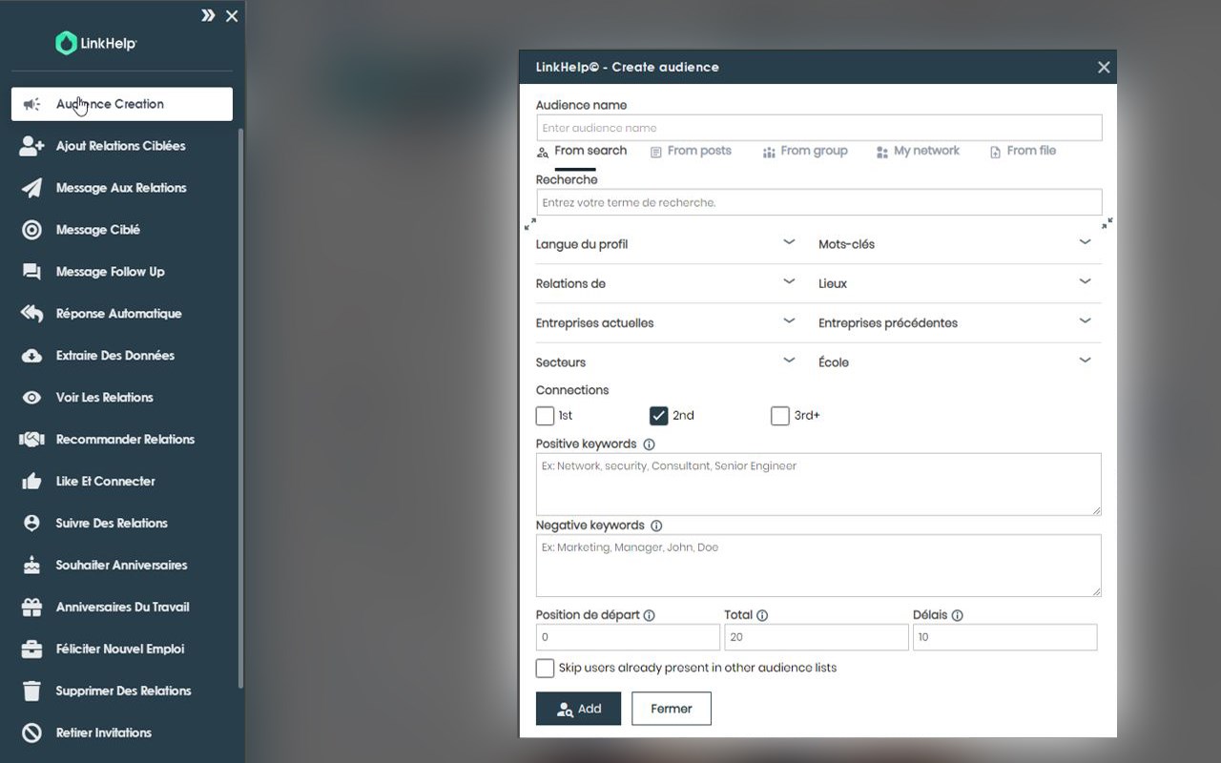The width and height of the screenshot is (1221, 763).
Task: Click the Anniversaires Du Travail gift icon
Action: click(32, 608)
